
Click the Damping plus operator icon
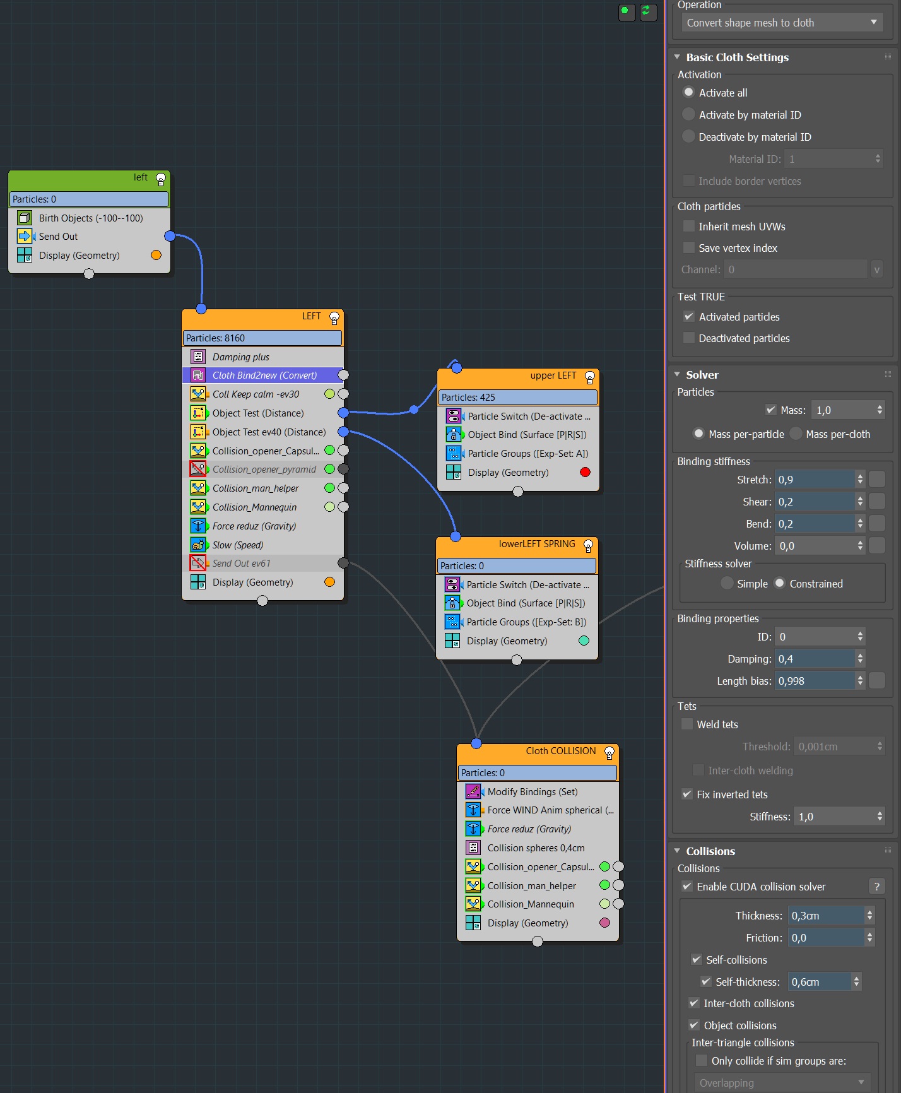point(198,357)
